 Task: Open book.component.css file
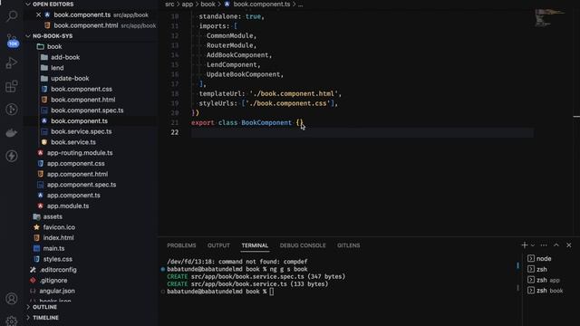[82, 89]
